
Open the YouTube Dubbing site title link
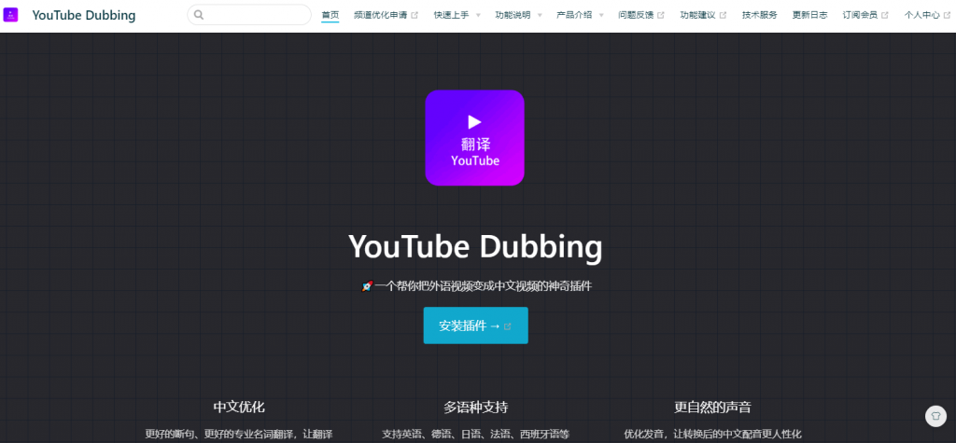(x=83, y=15)
